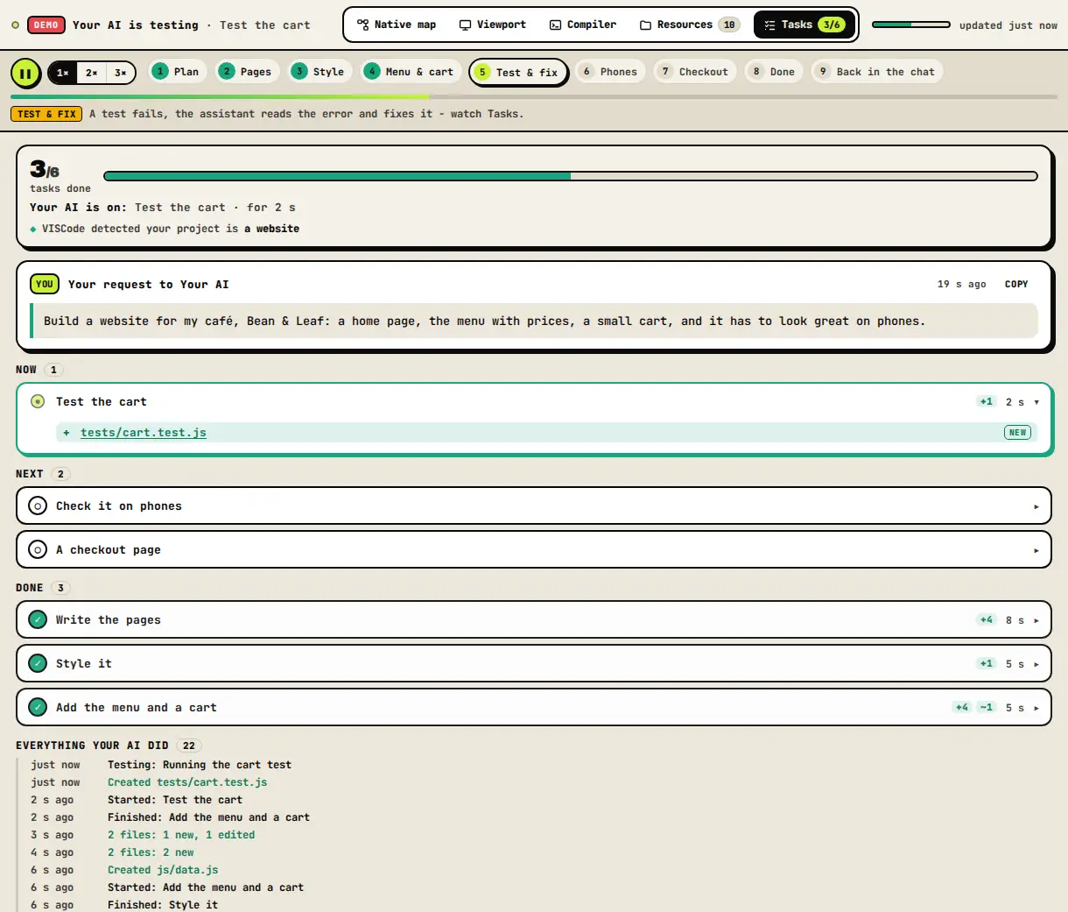Jump to step 8 Done
The image size is (1068, 912).
(x=774, y=72)
